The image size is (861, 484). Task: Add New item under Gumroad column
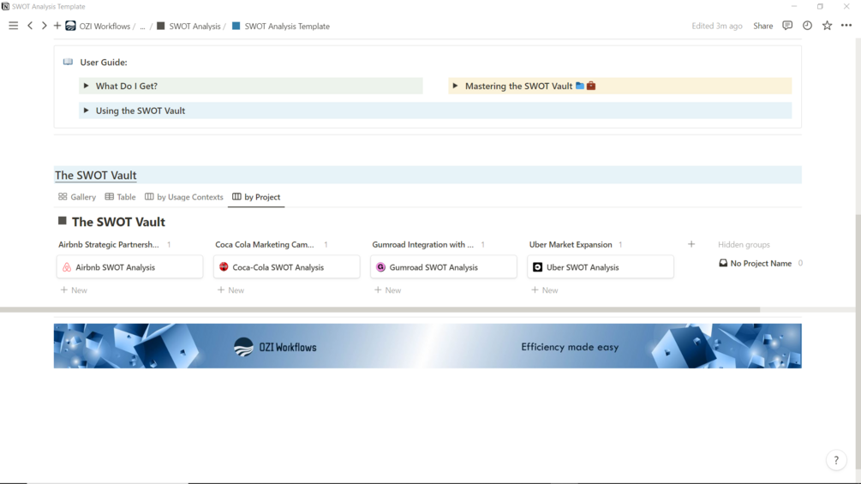[x=388, y=290]
